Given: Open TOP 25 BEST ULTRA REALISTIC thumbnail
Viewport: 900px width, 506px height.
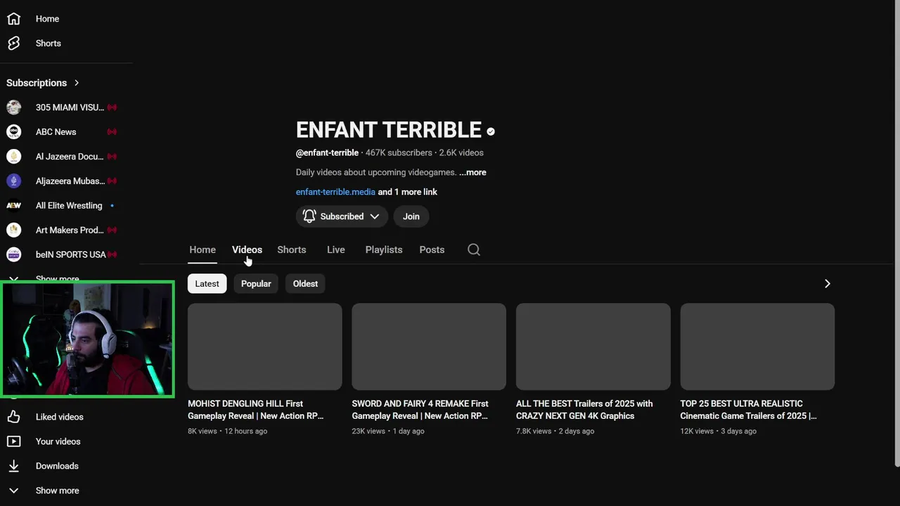Looking at the screenshot, I should [757, 346].
